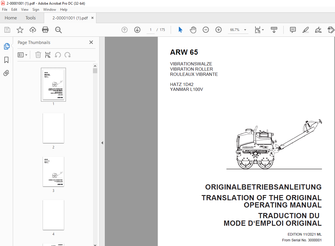The image size is (335, 246).
Task: Click the cloud upload icon
Action: tap(33, 30)
